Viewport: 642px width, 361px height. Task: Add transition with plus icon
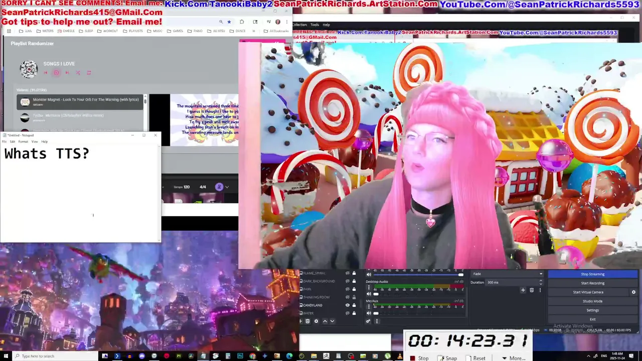523,290
